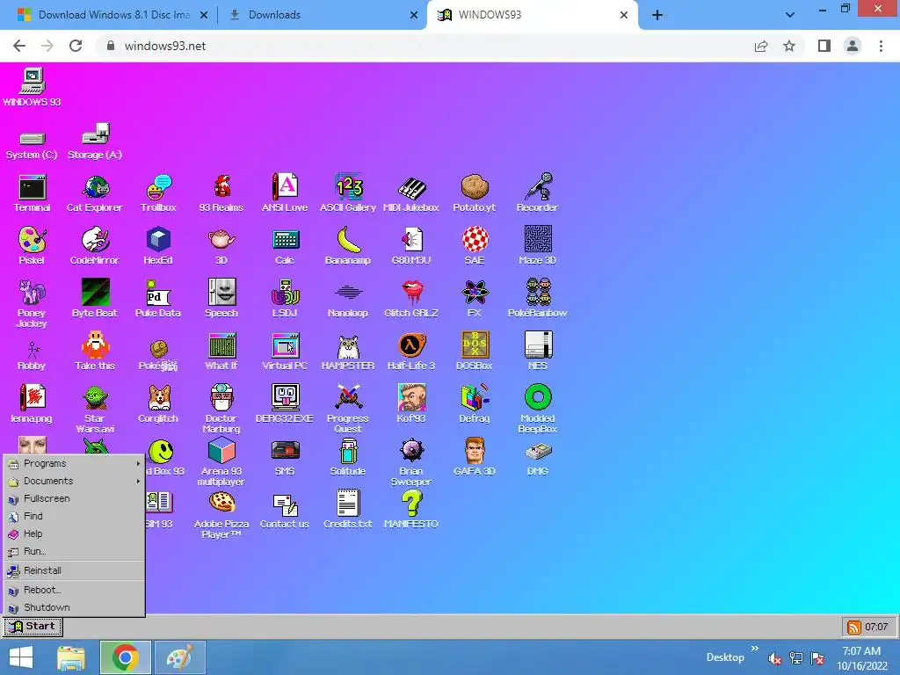Launch the MIDI Jukebox icon

pyautogui.click(x=411, y=193)
